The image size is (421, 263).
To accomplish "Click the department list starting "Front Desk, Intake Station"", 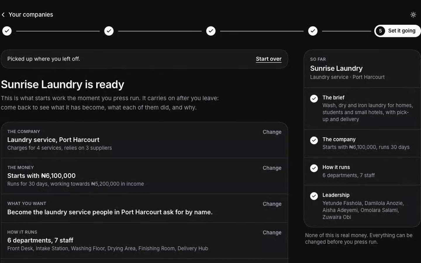I will [x=108, y=248].
